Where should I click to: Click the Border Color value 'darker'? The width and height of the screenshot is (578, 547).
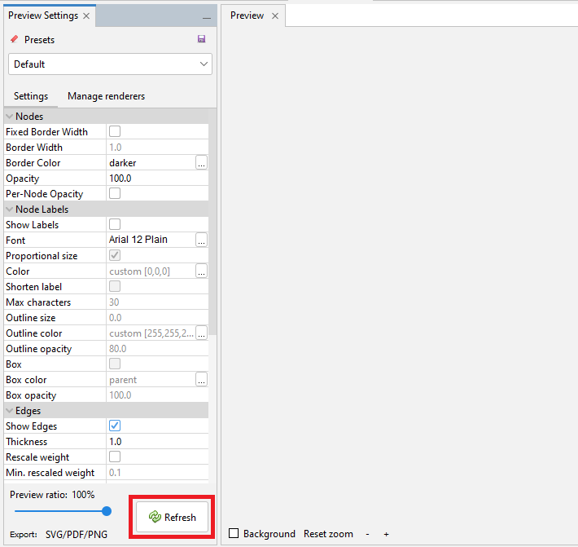[x=123, y=163]
